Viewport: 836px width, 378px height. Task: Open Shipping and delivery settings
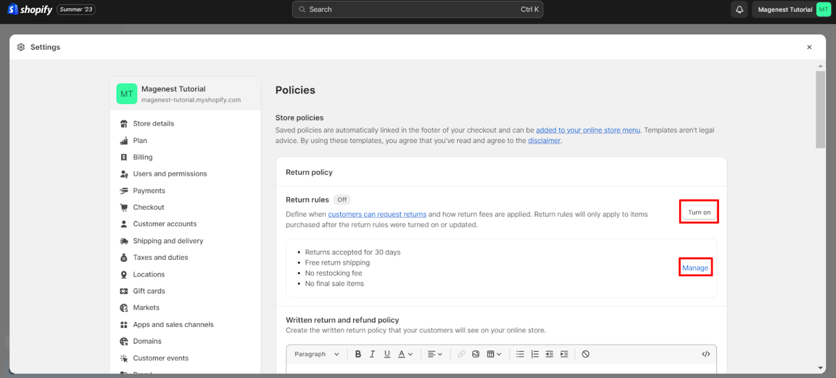point(168,240)
